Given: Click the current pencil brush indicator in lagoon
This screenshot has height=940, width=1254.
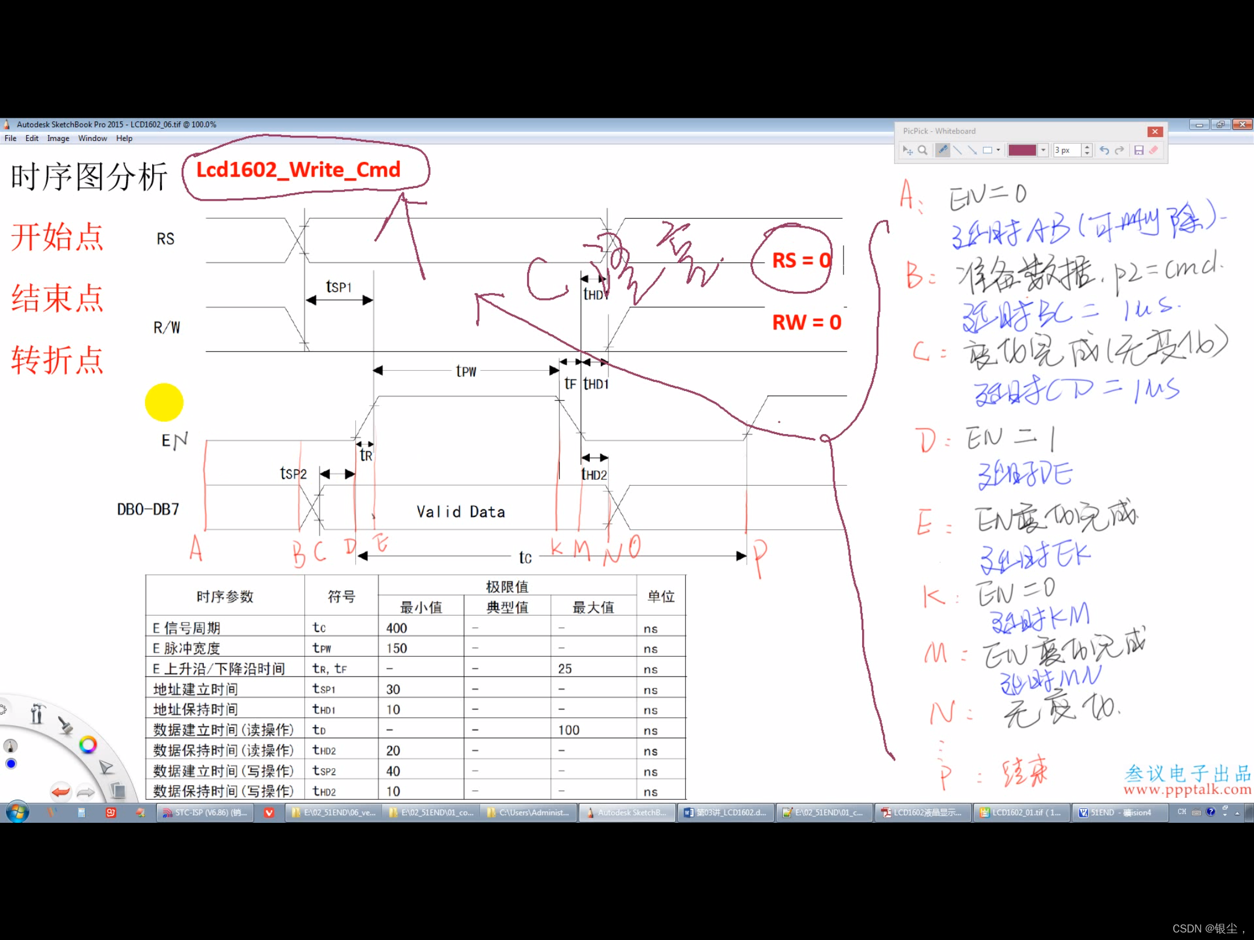Looking at the screenshot, I should (10, 746).
